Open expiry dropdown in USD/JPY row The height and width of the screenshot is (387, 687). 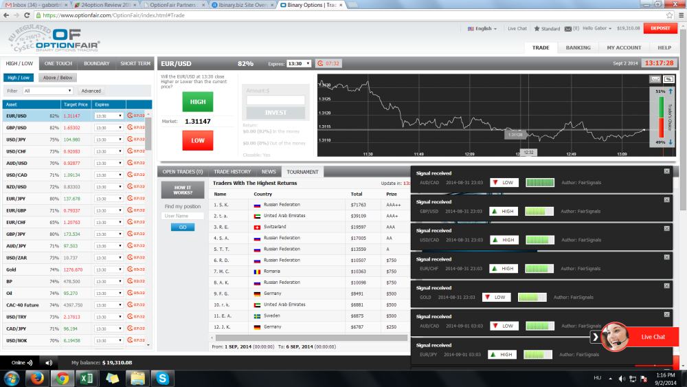coord(109,140)
